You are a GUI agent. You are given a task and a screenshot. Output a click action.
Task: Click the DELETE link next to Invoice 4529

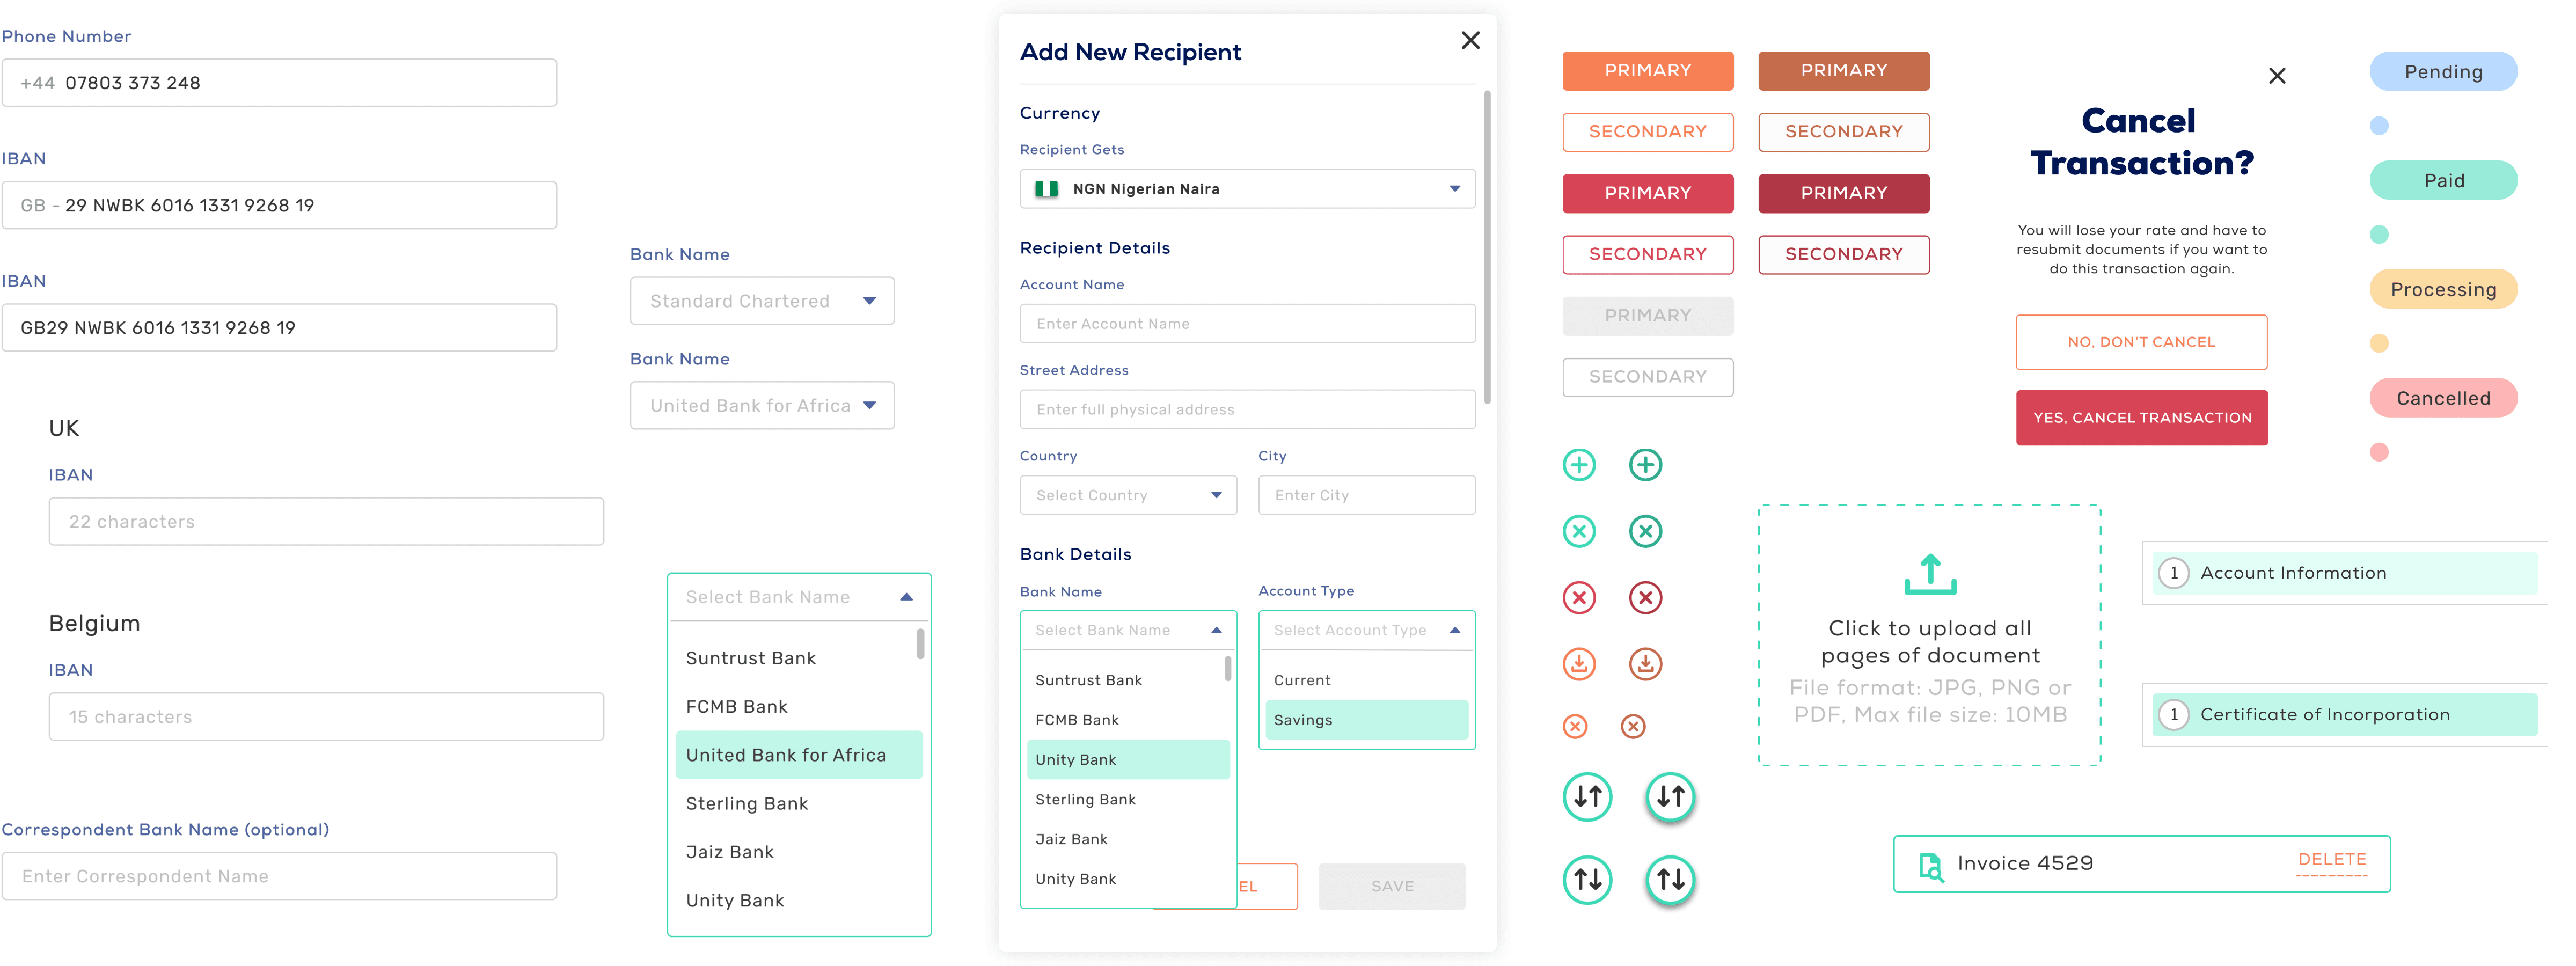point(2331,859)
